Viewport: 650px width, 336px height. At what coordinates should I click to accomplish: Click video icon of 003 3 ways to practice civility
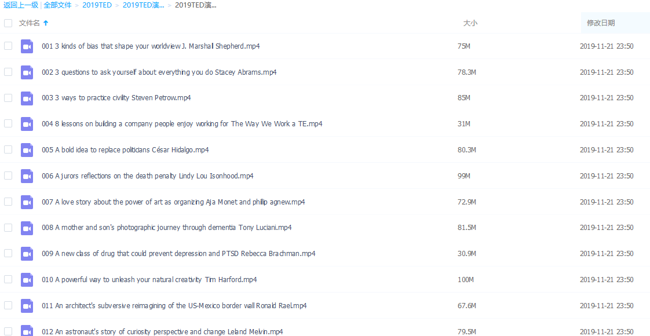[x=27, y=98]
